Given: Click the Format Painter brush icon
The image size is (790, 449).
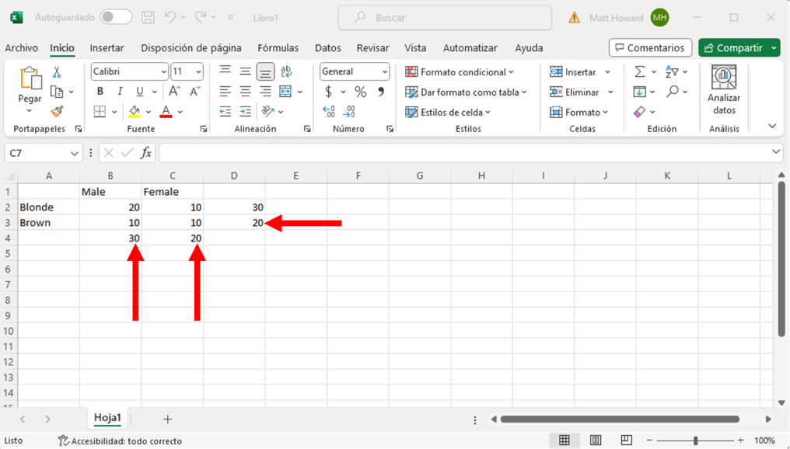Looking at the screenshot, I should (x=57, y=112).
